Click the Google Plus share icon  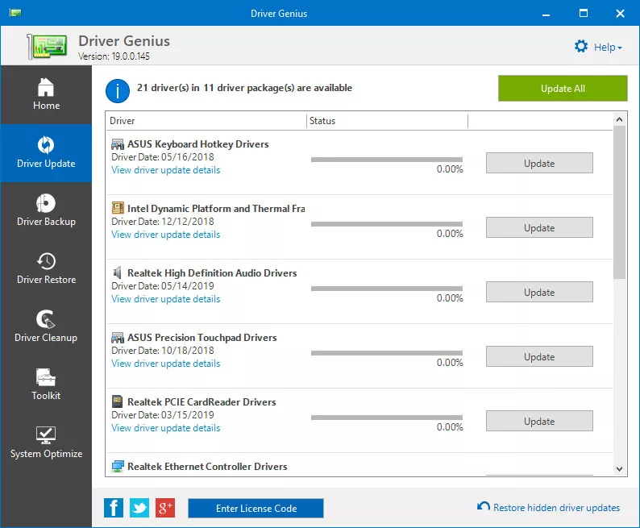click(165, 508)
